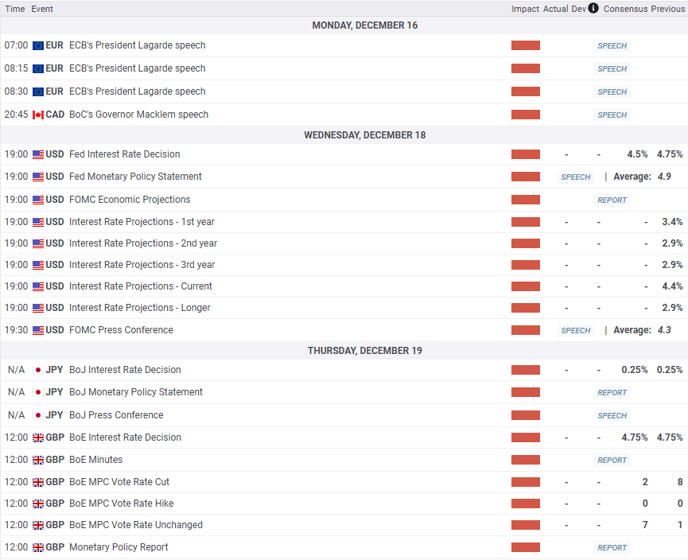
Task: Click red impact bar for BoE Interest Rate Decision
Action: tap(526, 437)
